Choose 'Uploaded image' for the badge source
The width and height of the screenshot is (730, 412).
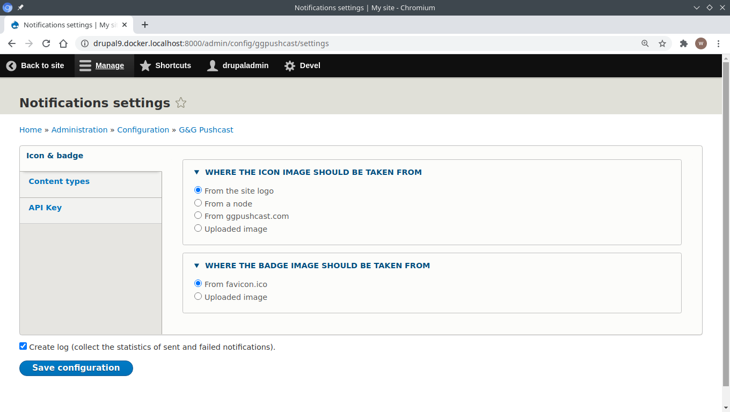tap(198, 296)
